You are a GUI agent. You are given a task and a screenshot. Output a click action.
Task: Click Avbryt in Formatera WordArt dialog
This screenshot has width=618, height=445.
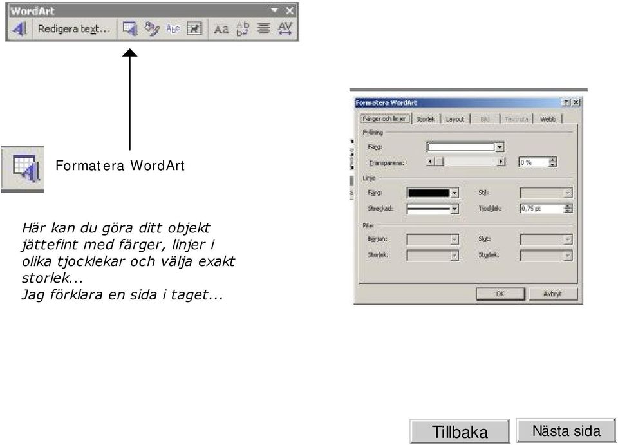(x=552, y=294)
